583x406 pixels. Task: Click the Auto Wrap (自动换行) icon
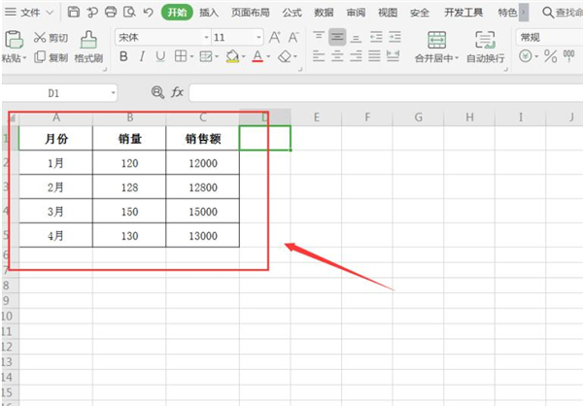484,40
